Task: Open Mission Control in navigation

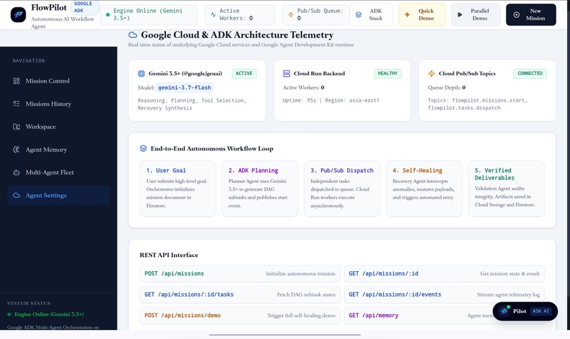Action: click(58, 81)
